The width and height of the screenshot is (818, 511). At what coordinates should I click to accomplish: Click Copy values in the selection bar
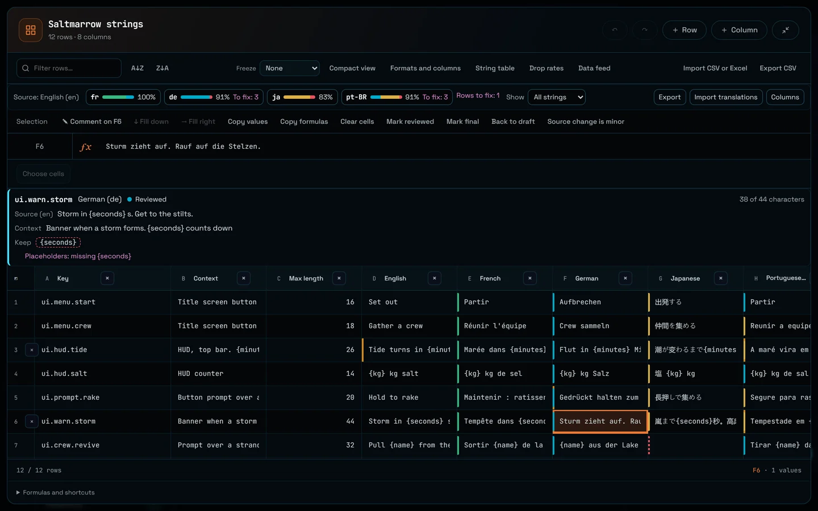[x=248, y=122]
